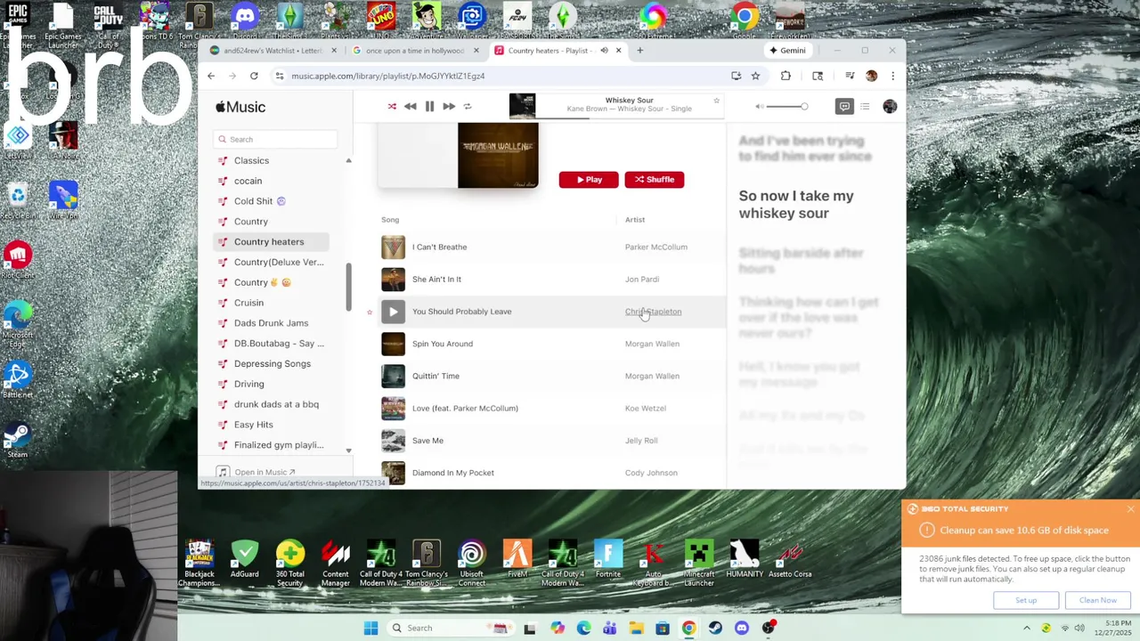Click the Chrome address bar URL
Screen dimensions: 1140x641
(387, 76)
